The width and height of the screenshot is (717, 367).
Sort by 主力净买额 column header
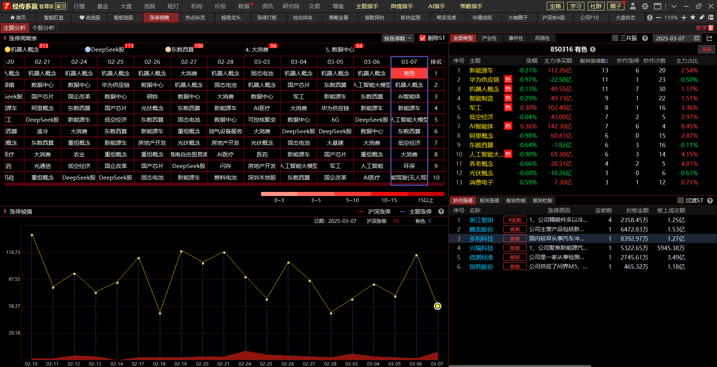click(558, 61)
